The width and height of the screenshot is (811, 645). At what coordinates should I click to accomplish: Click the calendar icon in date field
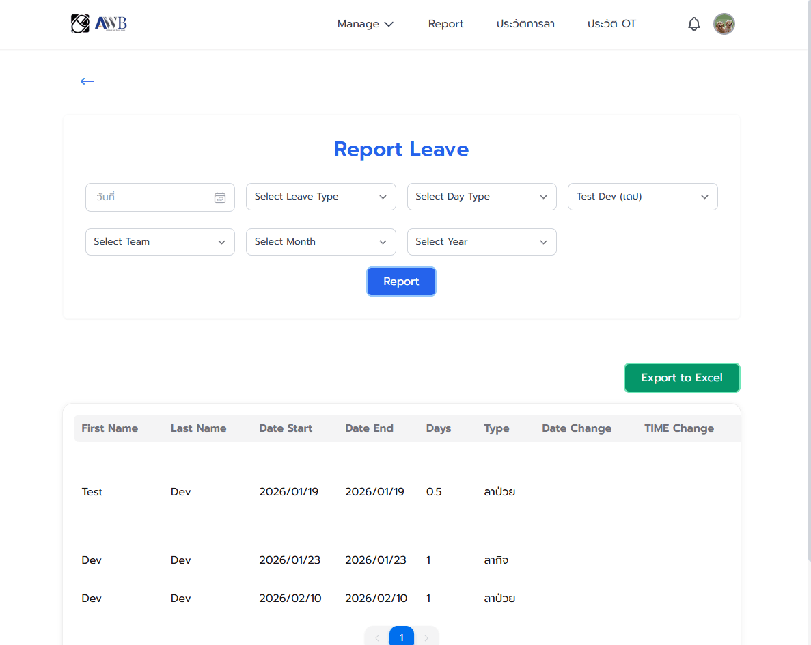coord(220,197)
